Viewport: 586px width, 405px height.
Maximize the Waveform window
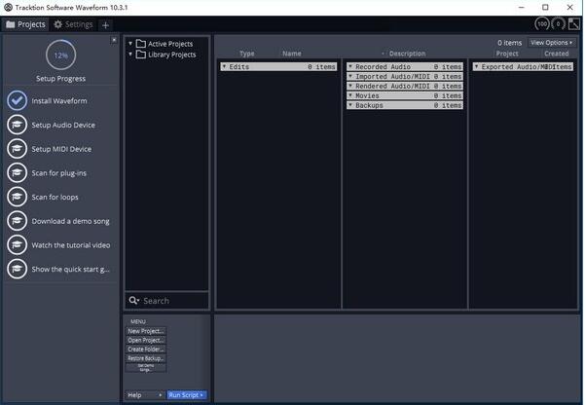[x=545, y=7]
